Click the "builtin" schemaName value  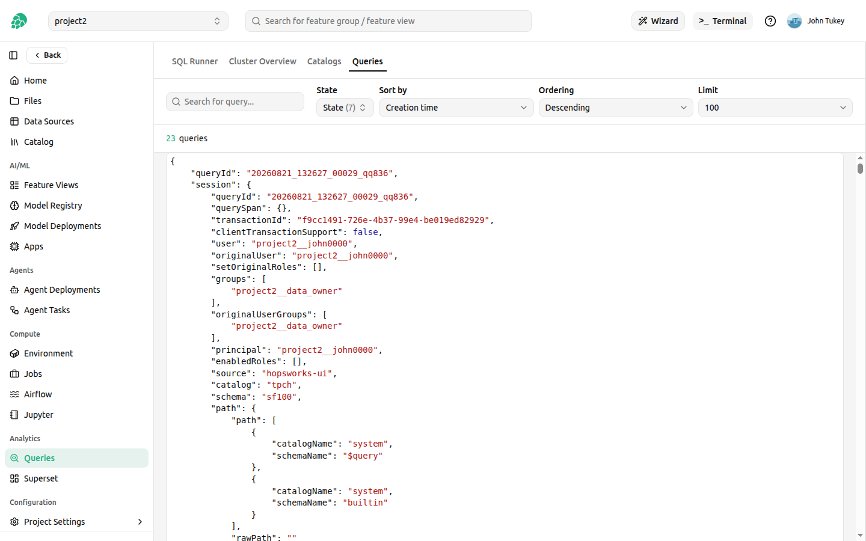tap(366, 503)
